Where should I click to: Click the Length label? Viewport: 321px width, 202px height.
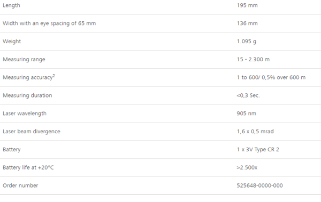pyautogui.click(x=11, y=5)
